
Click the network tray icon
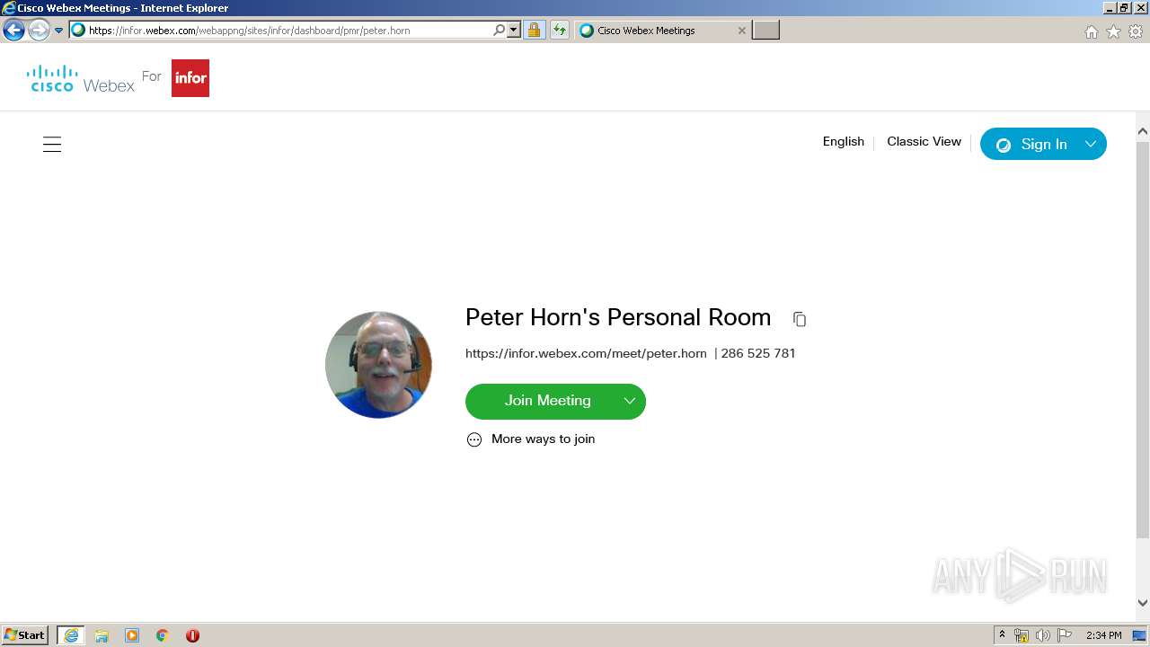tap(1022, 635)
